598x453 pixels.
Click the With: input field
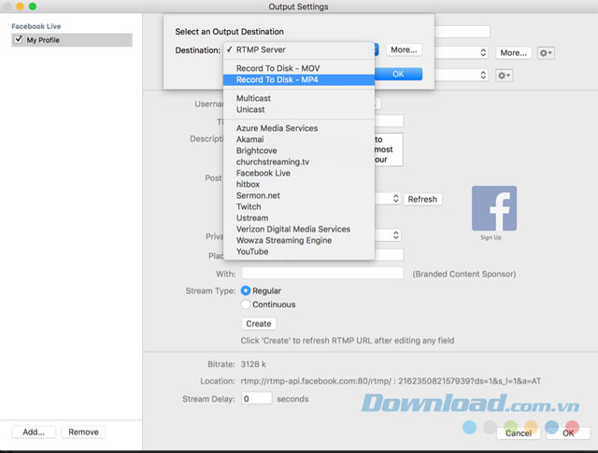pyautogui.click(x=322, y=273)
